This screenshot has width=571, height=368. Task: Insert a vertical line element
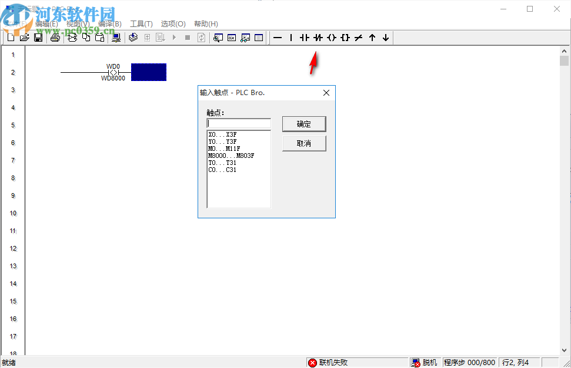[291, 38]
